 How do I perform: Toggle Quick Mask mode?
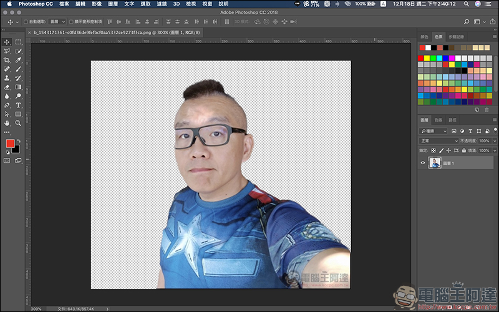point(7,160)
